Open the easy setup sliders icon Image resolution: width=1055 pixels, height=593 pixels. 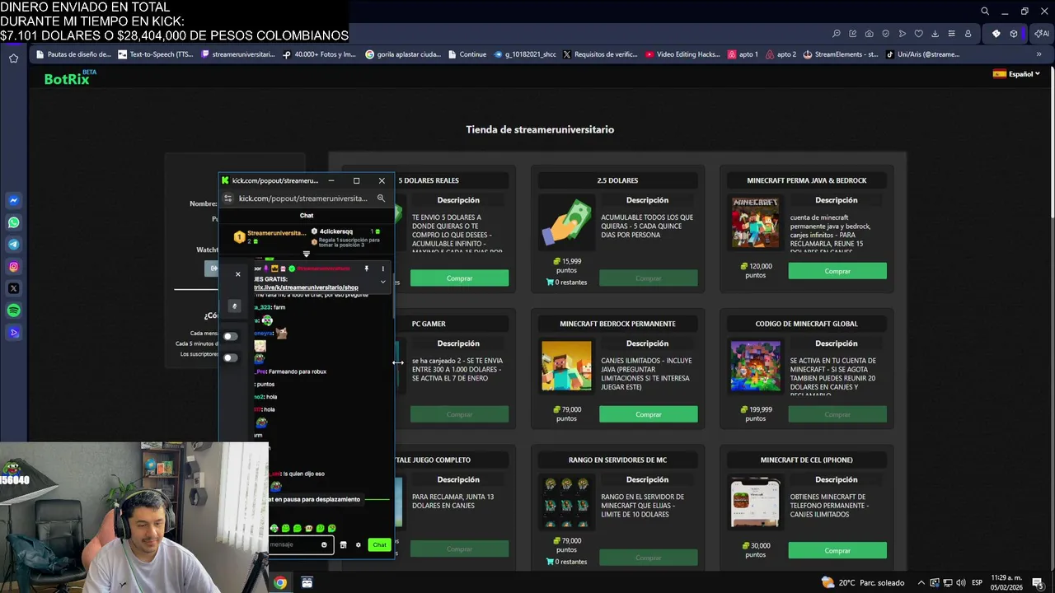(952, 34)
